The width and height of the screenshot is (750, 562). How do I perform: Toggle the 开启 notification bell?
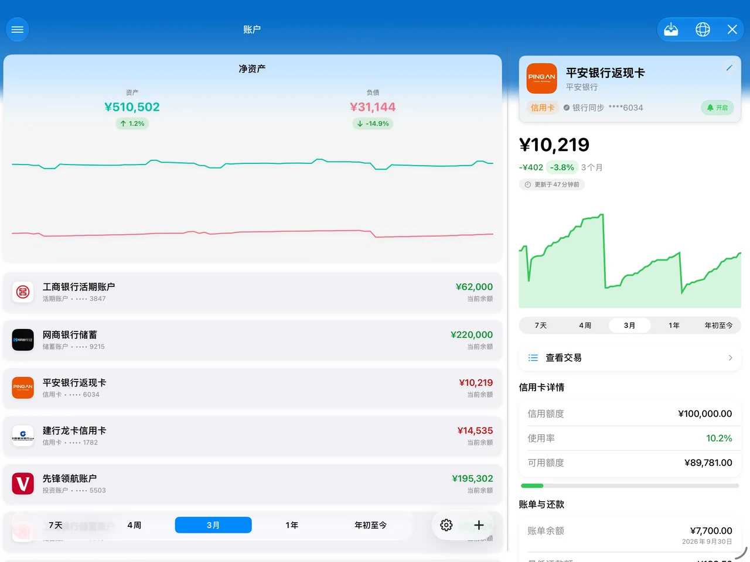pyautogui.click(x=717, y=108)
